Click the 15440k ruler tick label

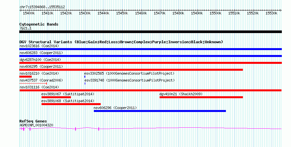pos(103,13)
